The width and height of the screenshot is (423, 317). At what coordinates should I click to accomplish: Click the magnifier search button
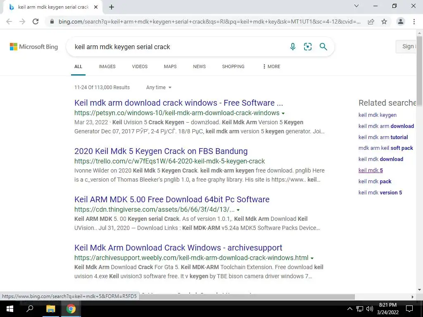pos(323,47)
